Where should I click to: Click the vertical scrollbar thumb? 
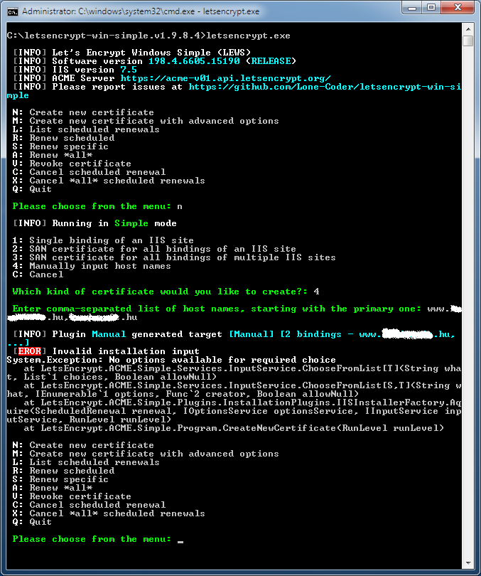[x=468, y=41]
